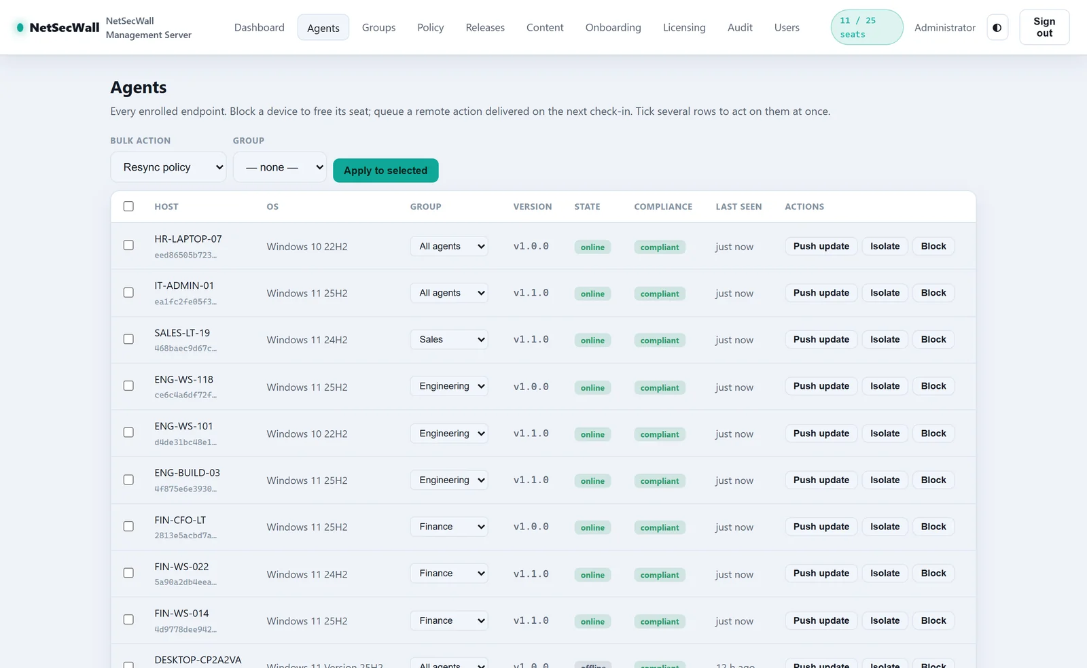This screenshot has height=668, width=1087.
Task: Click the Administrator user label
Action: pyautogui.click(x=944, y=28)
